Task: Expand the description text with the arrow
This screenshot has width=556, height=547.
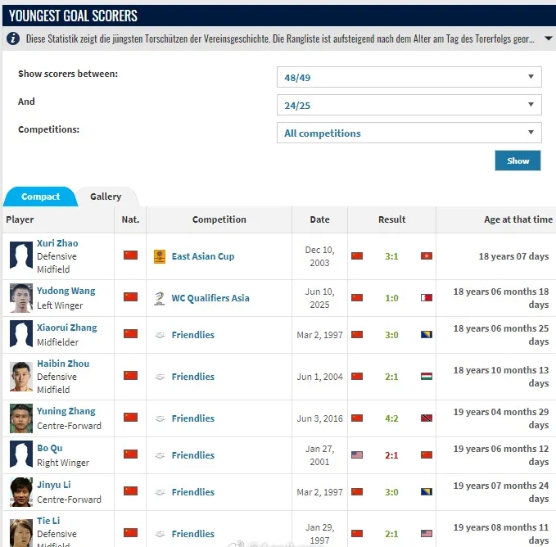Action: (548, 38)
